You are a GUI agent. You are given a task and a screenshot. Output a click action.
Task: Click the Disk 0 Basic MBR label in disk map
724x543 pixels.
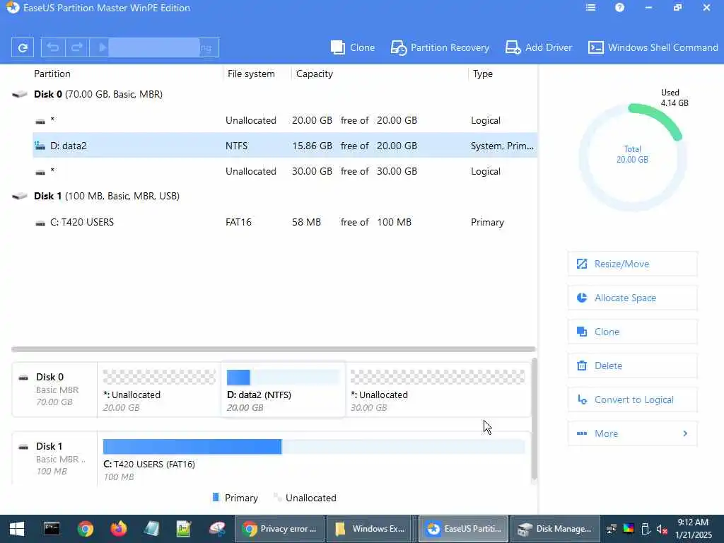click(54, 390)
